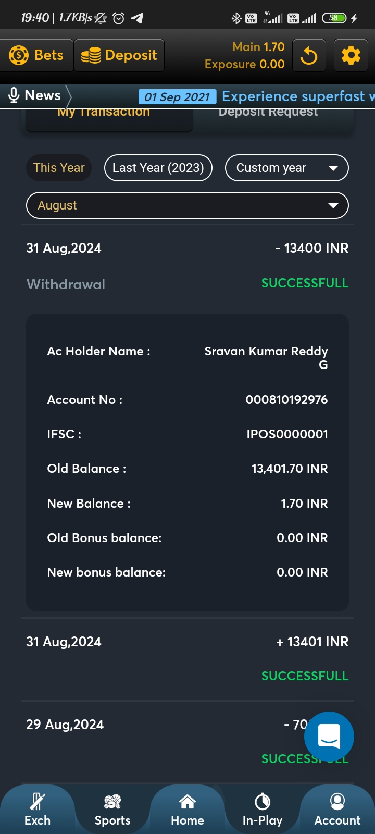The image size is (375, 834).
Task: Tap the refresh balance icon
Action: coord(309,55)
